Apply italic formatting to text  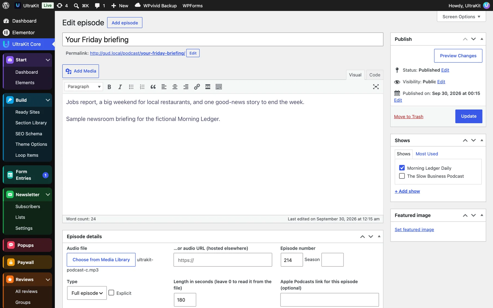120,87
